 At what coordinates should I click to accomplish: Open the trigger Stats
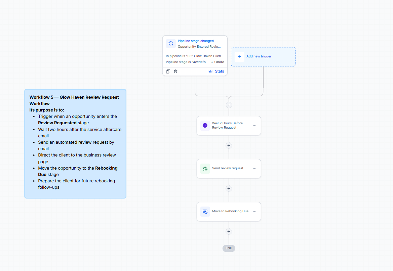[x=216, y=72]
